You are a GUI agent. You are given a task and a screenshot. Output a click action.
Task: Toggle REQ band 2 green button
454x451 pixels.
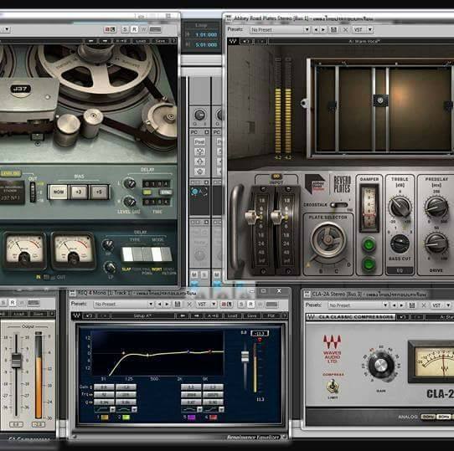(126, 418)
